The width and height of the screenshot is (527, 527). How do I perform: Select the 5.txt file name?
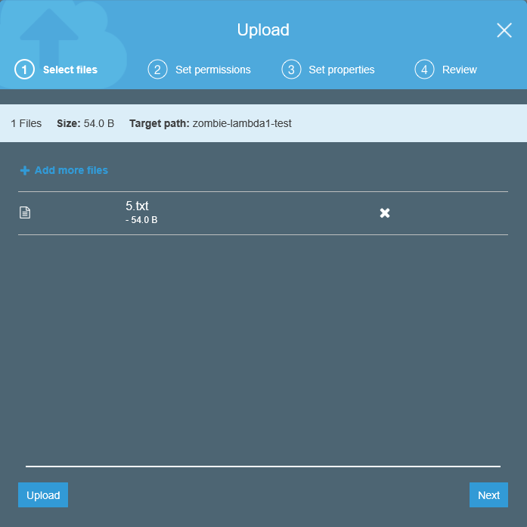(137, 206)
